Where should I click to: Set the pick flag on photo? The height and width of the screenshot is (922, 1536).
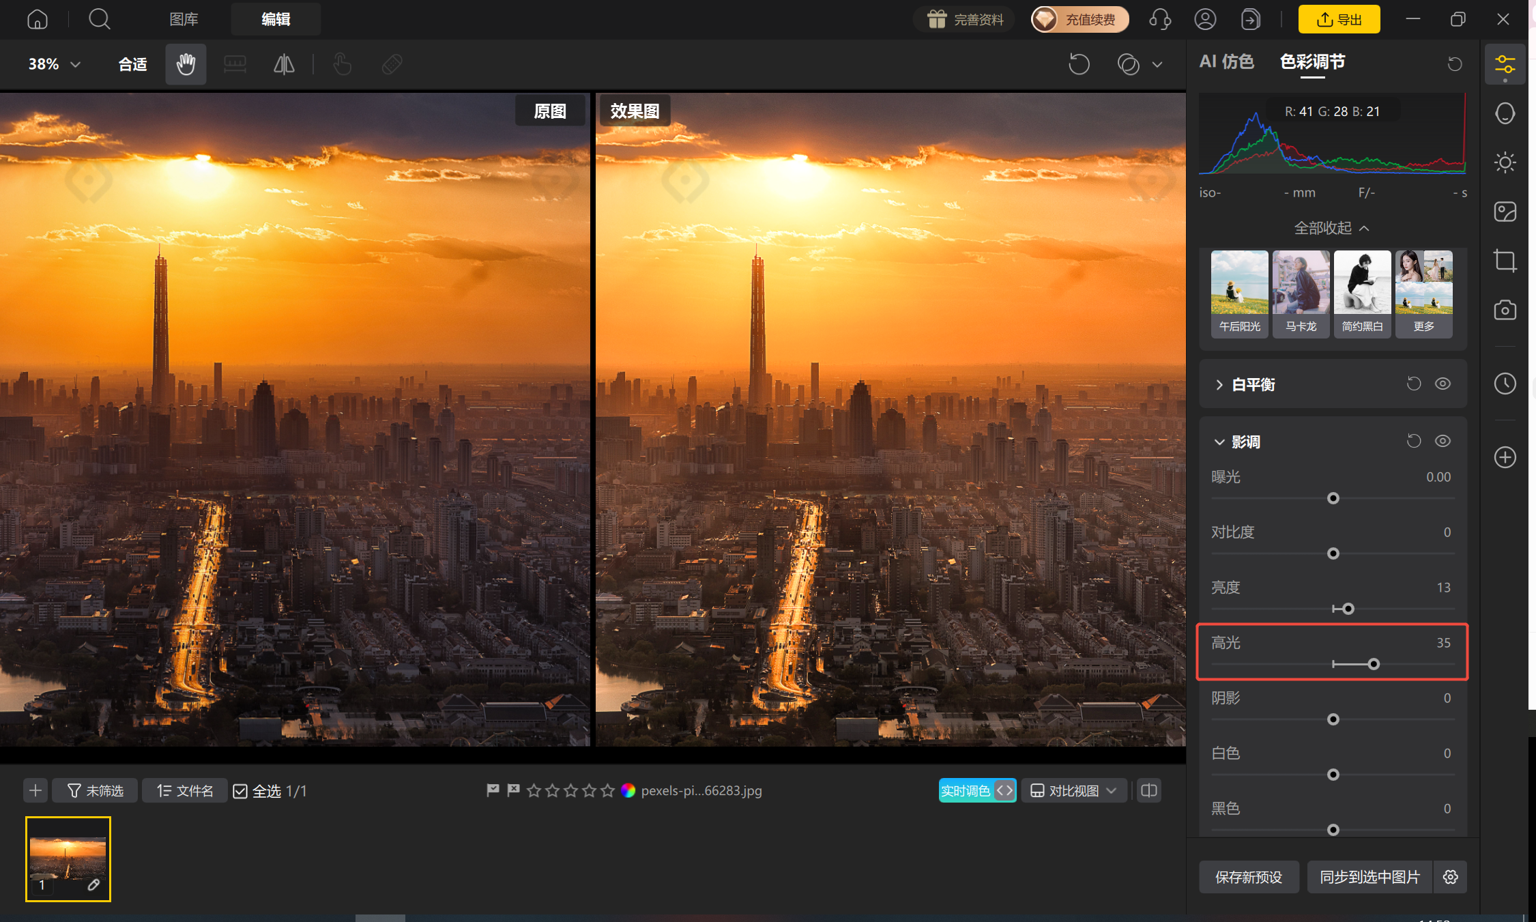(x=493, y=790)
